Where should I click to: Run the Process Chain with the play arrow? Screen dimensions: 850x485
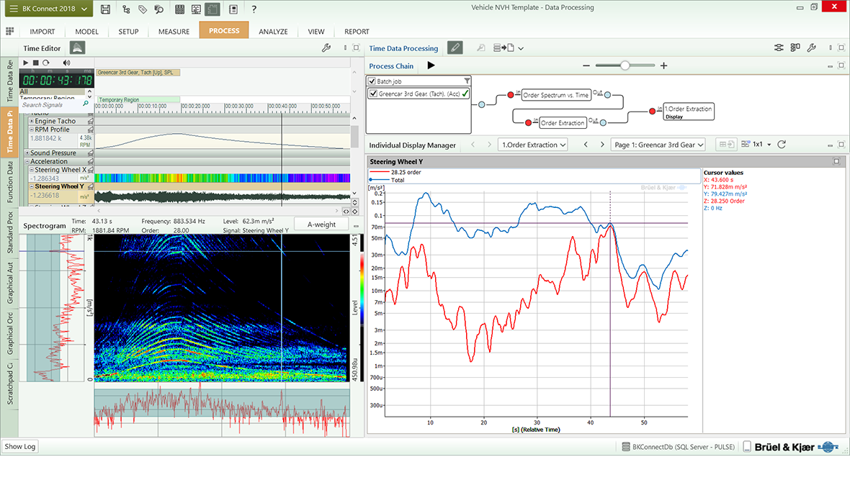[x=431, y=65]
